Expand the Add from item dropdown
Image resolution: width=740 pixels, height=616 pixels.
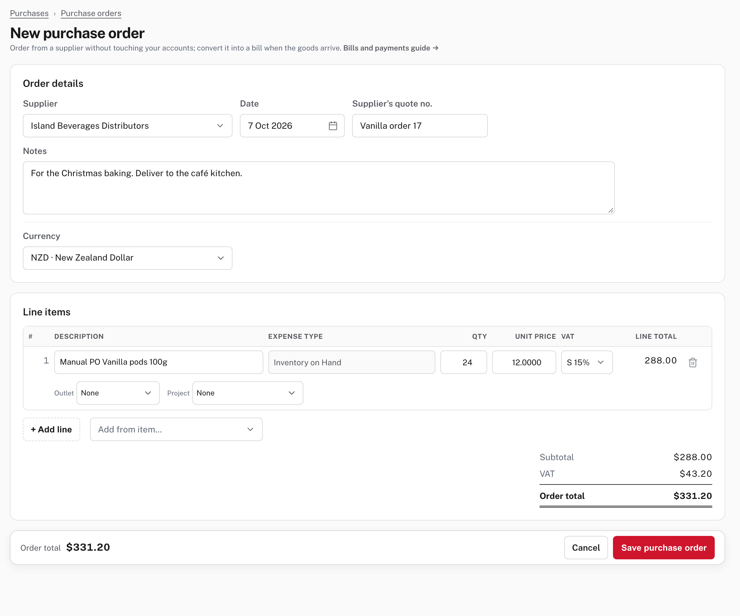[176, 429]
